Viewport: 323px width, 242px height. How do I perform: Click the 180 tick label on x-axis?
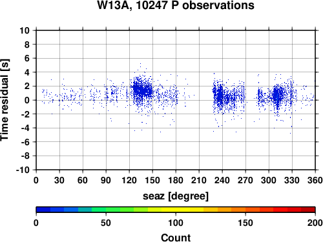click(176, 180)
